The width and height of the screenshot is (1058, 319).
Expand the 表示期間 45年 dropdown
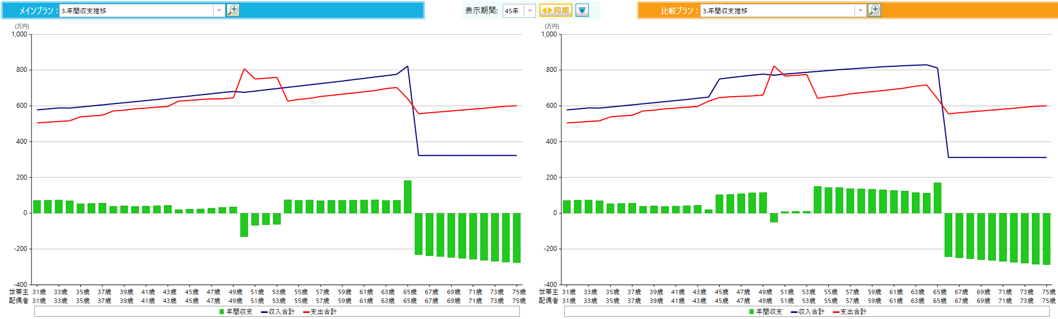[x=530, y=11]
